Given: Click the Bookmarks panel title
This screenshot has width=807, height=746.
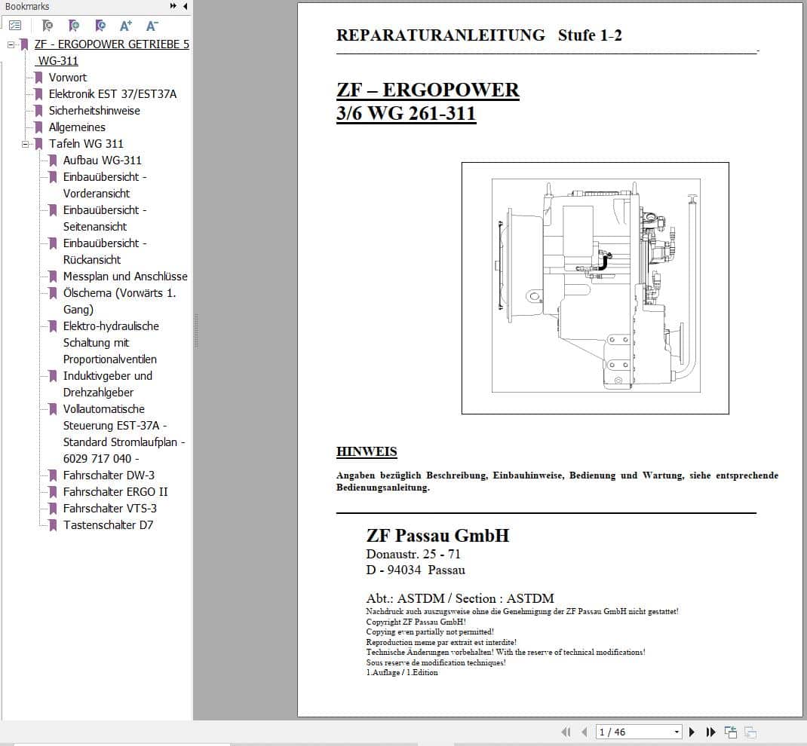Looking at the screenshot, I should (27, 6).
